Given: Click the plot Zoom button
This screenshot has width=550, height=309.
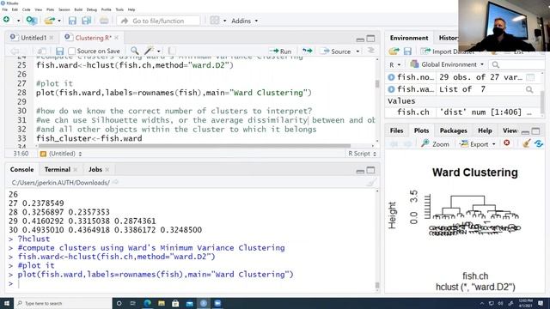Looking at the screenshot, I should tap(436, 144).
